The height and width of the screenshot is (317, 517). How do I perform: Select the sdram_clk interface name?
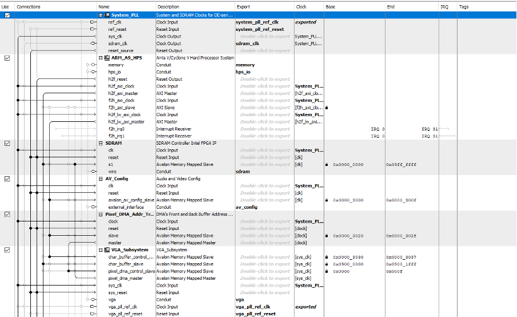pos(118,43)
